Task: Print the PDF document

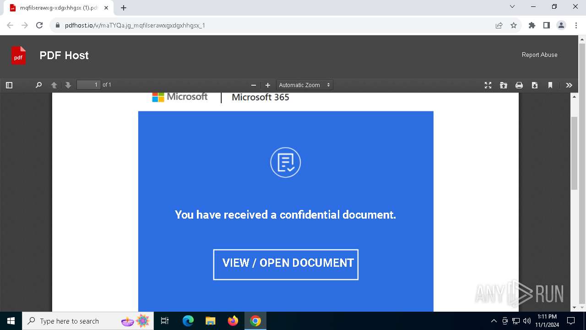Action: click(519, 85)
